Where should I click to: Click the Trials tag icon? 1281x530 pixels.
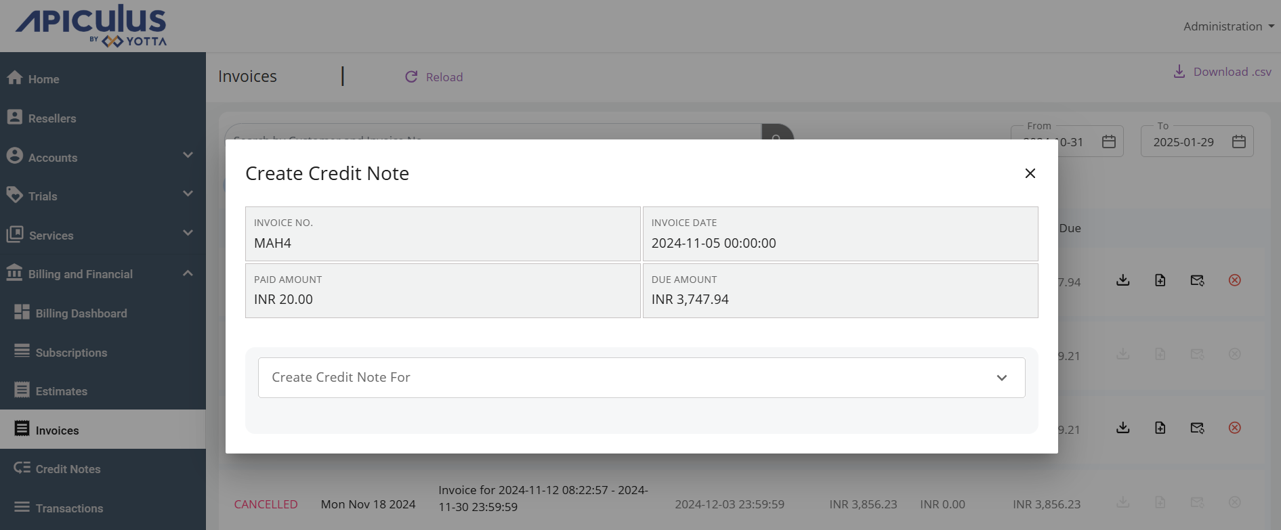click(x=15, y=194)
